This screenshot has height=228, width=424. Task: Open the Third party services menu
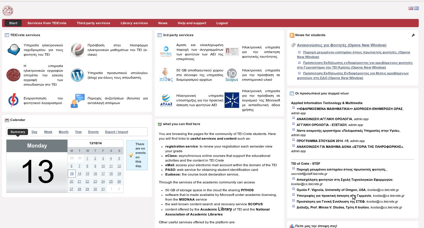93,23
